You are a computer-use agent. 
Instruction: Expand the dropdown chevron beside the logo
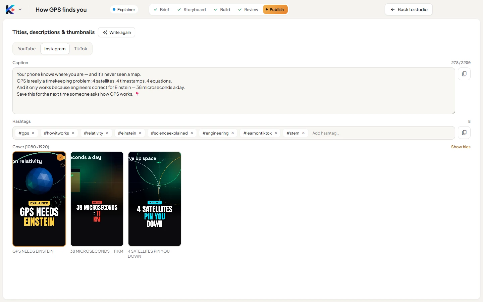tap(20, 9)
